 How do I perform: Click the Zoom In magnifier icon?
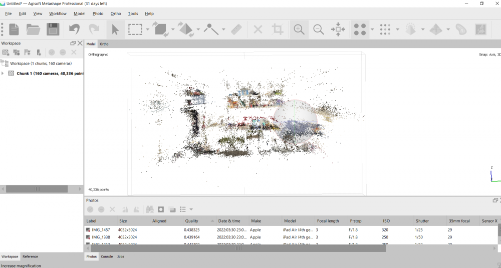pyautogui.click(x=299, y=29)
